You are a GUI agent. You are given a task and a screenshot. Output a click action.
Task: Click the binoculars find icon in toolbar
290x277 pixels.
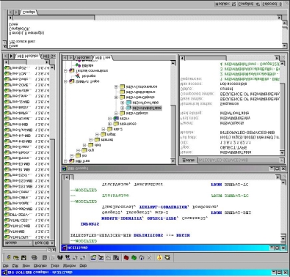tap(59, 258)
